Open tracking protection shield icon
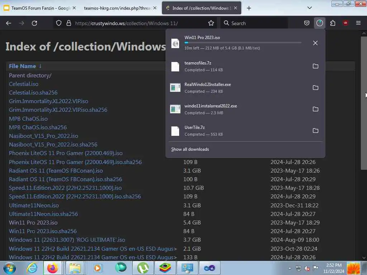The image size is (367, 275). (x=59, y=23)
